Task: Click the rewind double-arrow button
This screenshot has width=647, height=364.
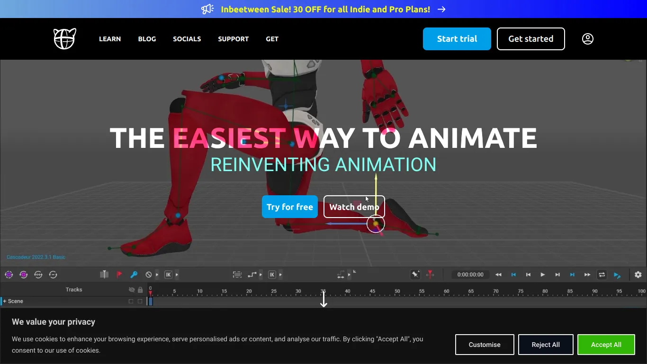Action: tap(498, 274)
